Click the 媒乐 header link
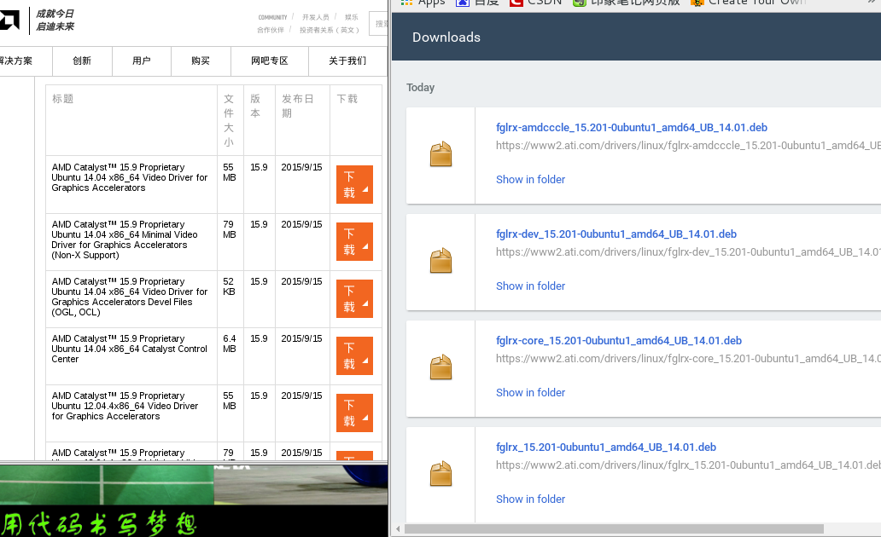Screen dimensions: 881x537 351,17
